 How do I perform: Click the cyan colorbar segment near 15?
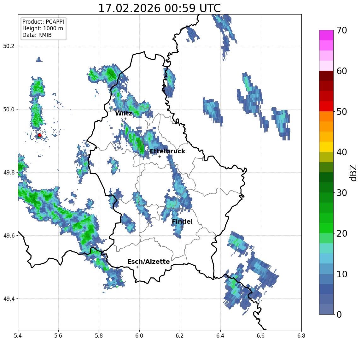[x=326, y=248]
